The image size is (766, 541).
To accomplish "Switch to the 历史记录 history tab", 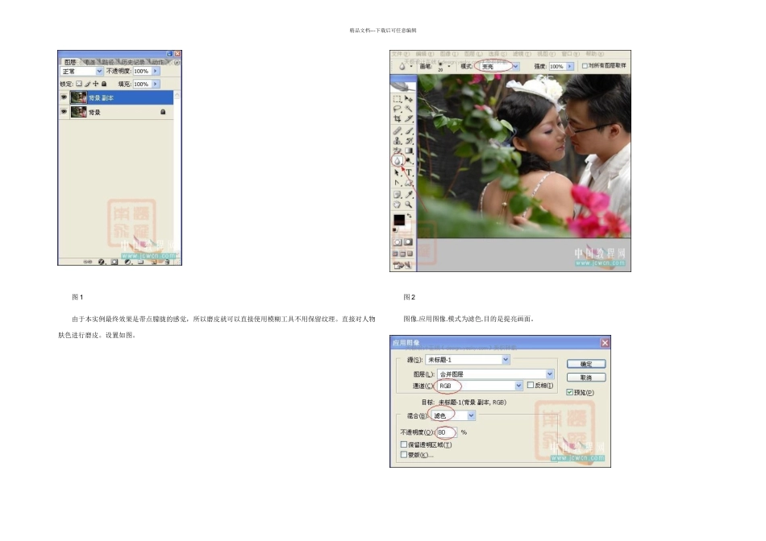I will [132, 62].
